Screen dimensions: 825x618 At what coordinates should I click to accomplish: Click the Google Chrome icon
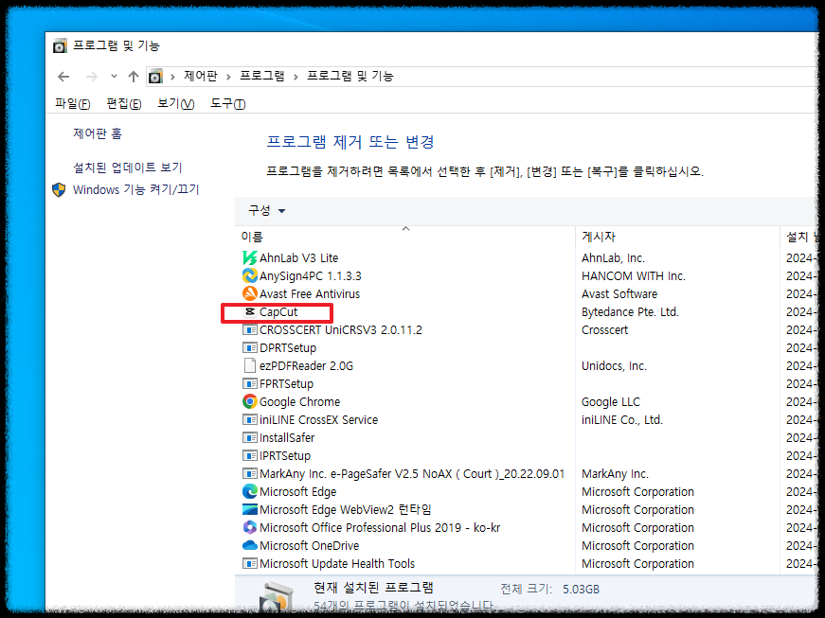(249, 401)
